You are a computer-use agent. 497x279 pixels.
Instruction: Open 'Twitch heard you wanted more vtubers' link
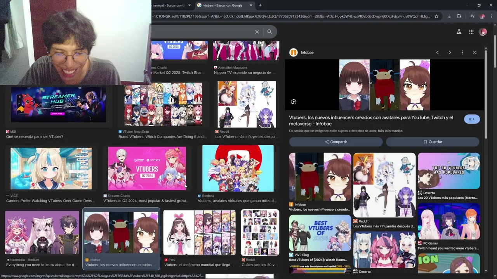(x=448, y=248)
